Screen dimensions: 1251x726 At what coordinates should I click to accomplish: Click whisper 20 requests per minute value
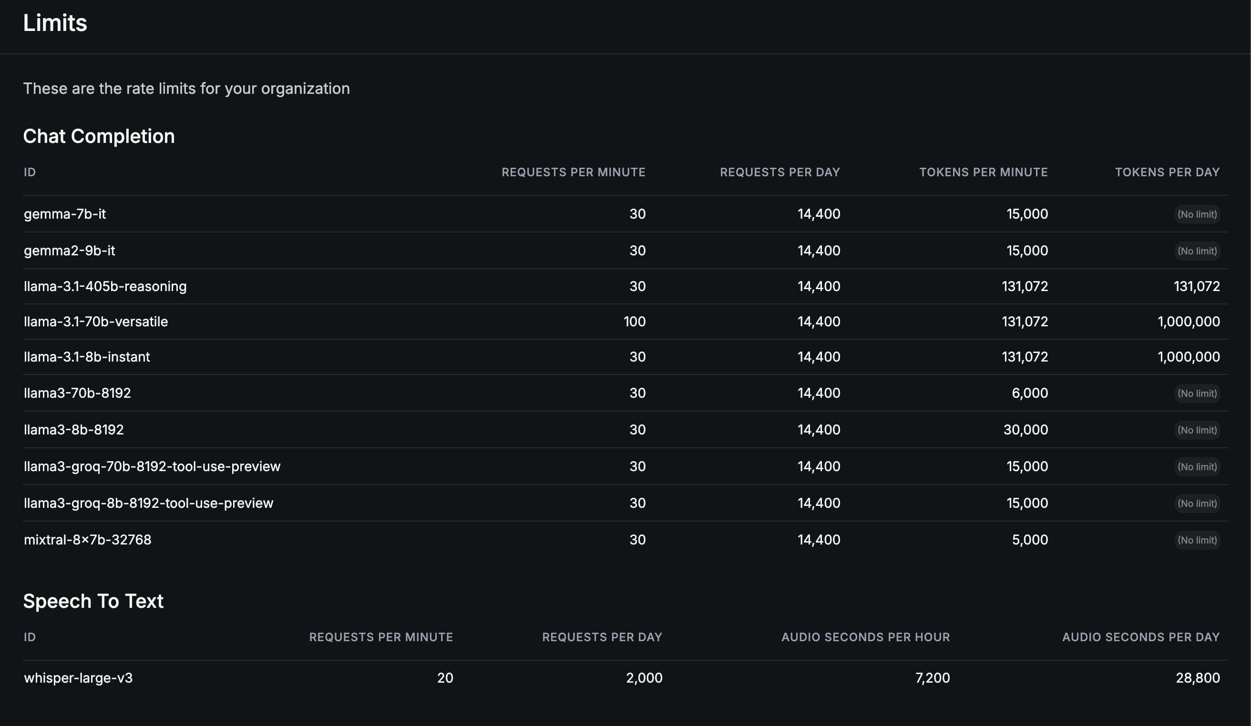coord(445,677)
